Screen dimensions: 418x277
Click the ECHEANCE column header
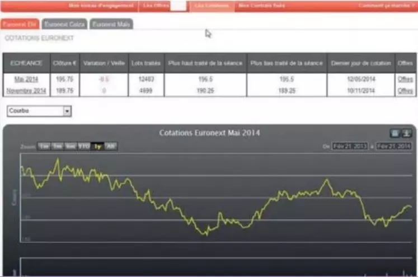point(26,63)
